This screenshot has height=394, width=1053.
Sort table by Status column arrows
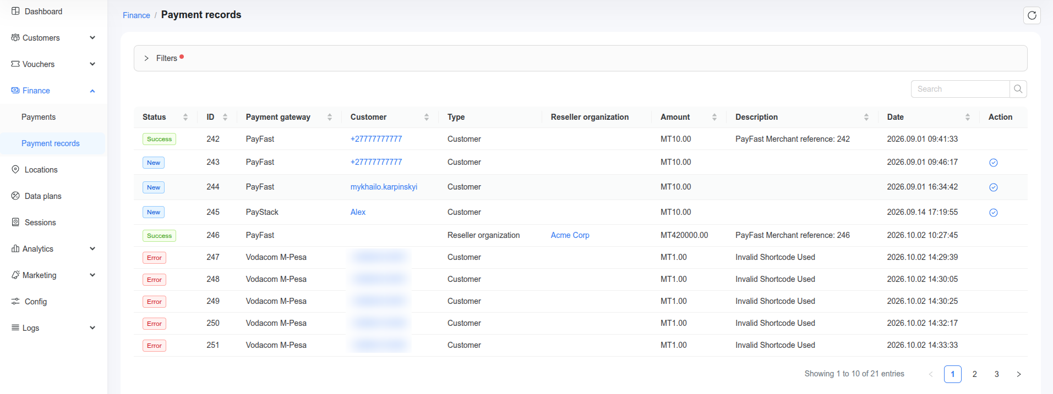pyautogui.click(x=185, y=117)
